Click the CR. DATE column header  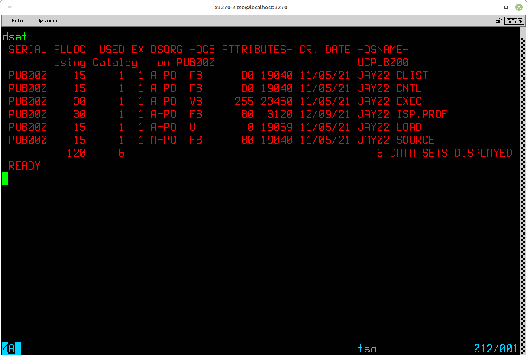(x=325, y=50)
